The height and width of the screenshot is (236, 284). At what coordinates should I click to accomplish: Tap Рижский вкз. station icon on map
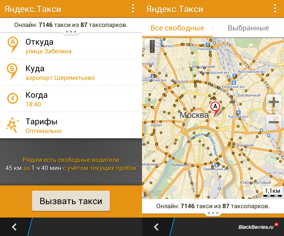point(208,45)
